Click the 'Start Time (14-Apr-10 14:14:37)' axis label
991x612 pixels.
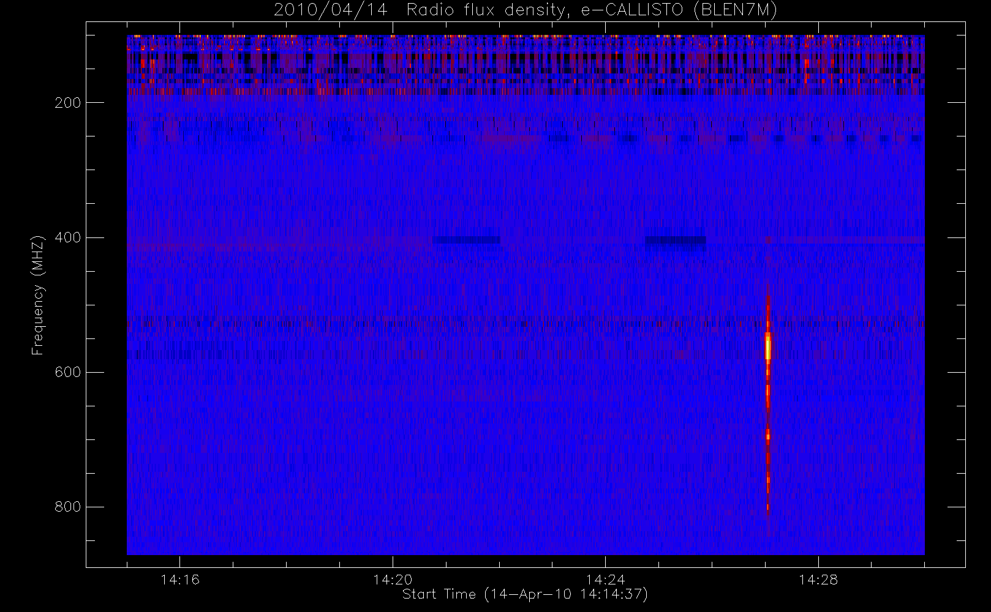[525, 594]
